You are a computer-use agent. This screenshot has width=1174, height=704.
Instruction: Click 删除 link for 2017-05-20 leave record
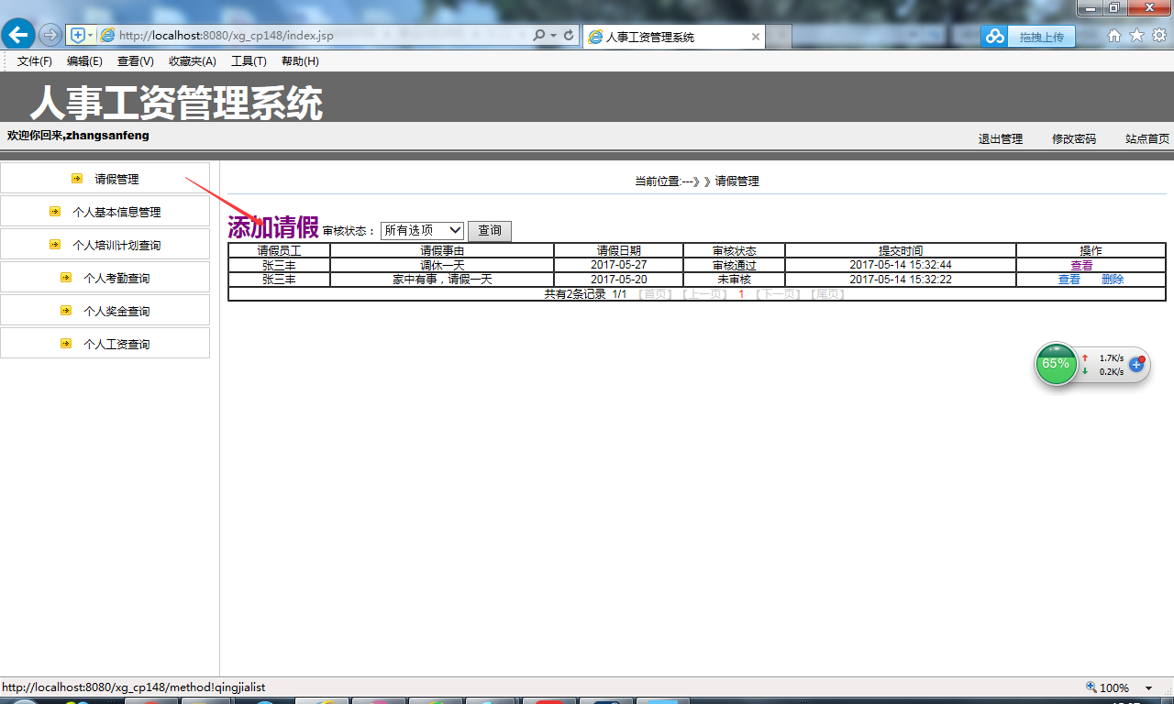pos(1113,280)
